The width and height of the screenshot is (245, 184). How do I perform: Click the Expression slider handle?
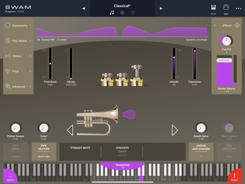tap(195, 51)
